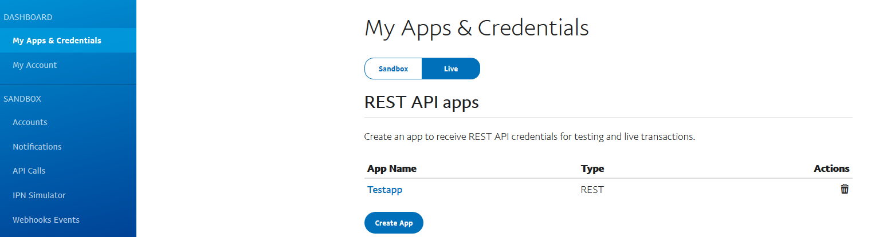The image size is (895, 237).
Task: Click the REST API apps heading
Action: click(x=421, y=103)
